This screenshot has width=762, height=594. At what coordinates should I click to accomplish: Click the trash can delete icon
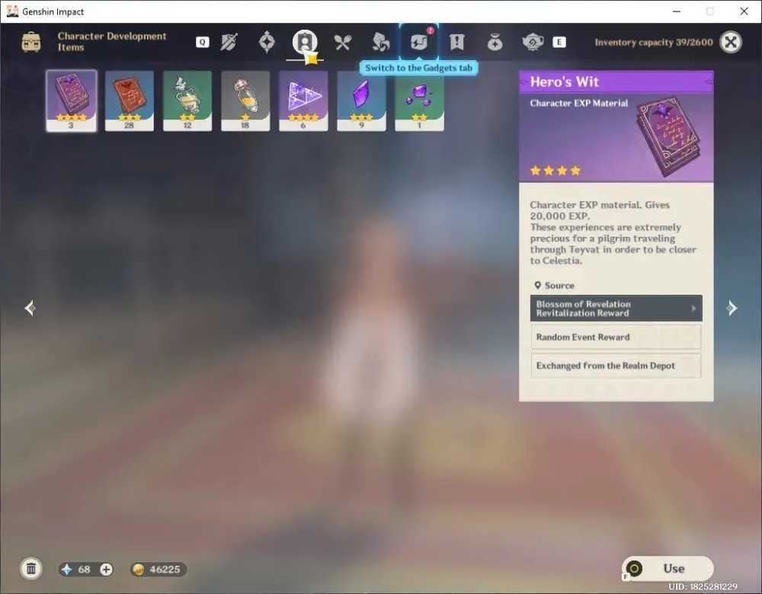(31, 568)
